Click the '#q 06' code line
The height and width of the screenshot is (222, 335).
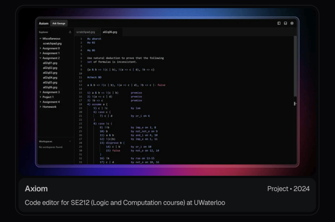pyautogui.click(x=91, y=50)
